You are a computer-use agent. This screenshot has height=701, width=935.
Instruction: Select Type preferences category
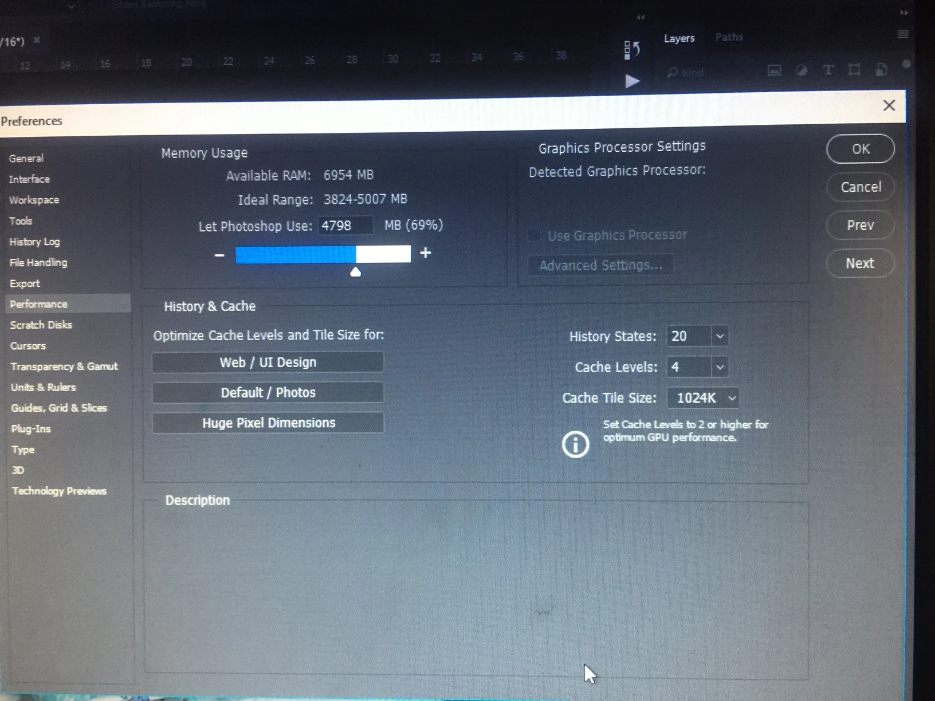23,450
